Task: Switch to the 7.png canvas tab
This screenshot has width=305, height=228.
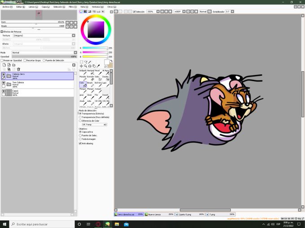Action: click(220, 215)
